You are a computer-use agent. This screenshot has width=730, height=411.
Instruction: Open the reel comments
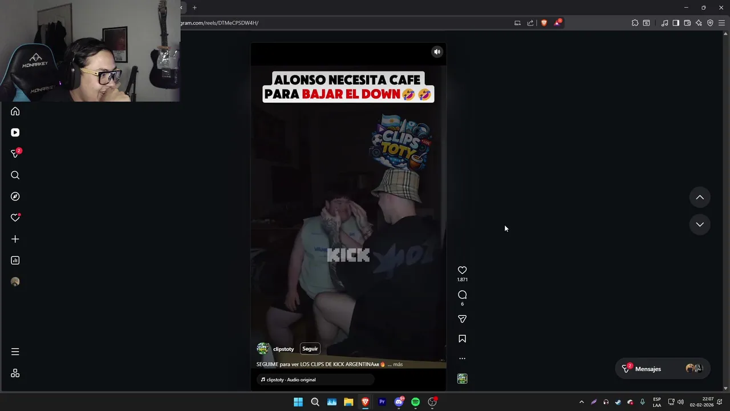(x=463, y=295)
